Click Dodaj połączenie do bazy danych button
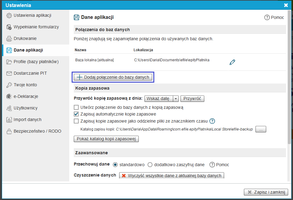293x200 pixels. pyautogui.click(x=113, y=77)
